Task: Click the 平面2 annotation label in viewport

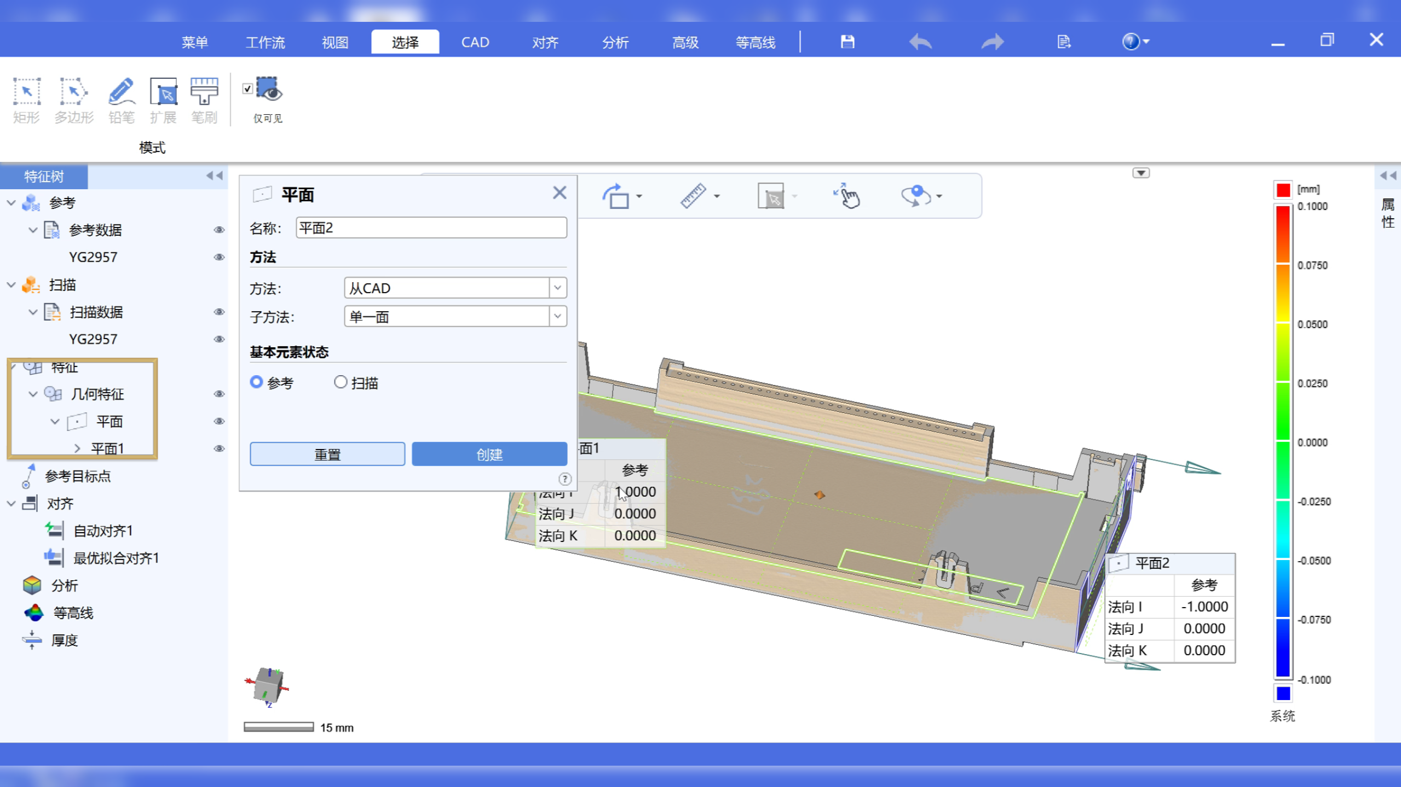Action: [1152, 563]
